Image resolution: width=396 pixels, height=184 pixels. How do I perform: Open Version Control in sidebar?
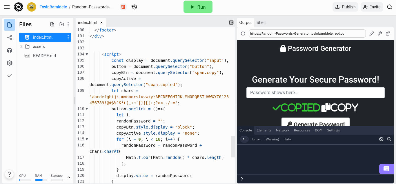(10, 38)
